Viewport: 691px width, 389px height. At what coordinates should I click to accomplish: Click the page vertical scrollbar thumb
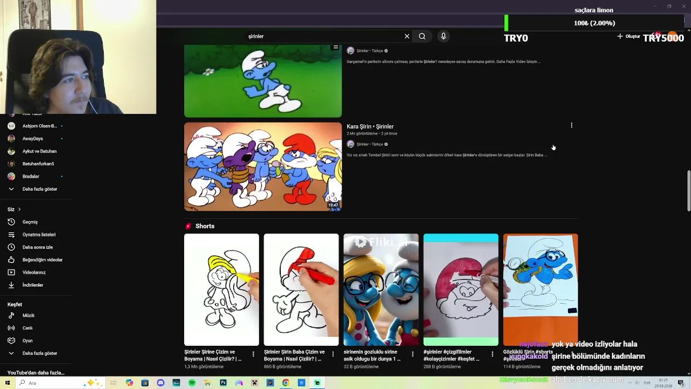pyautogui.click(x=688, y=191)
